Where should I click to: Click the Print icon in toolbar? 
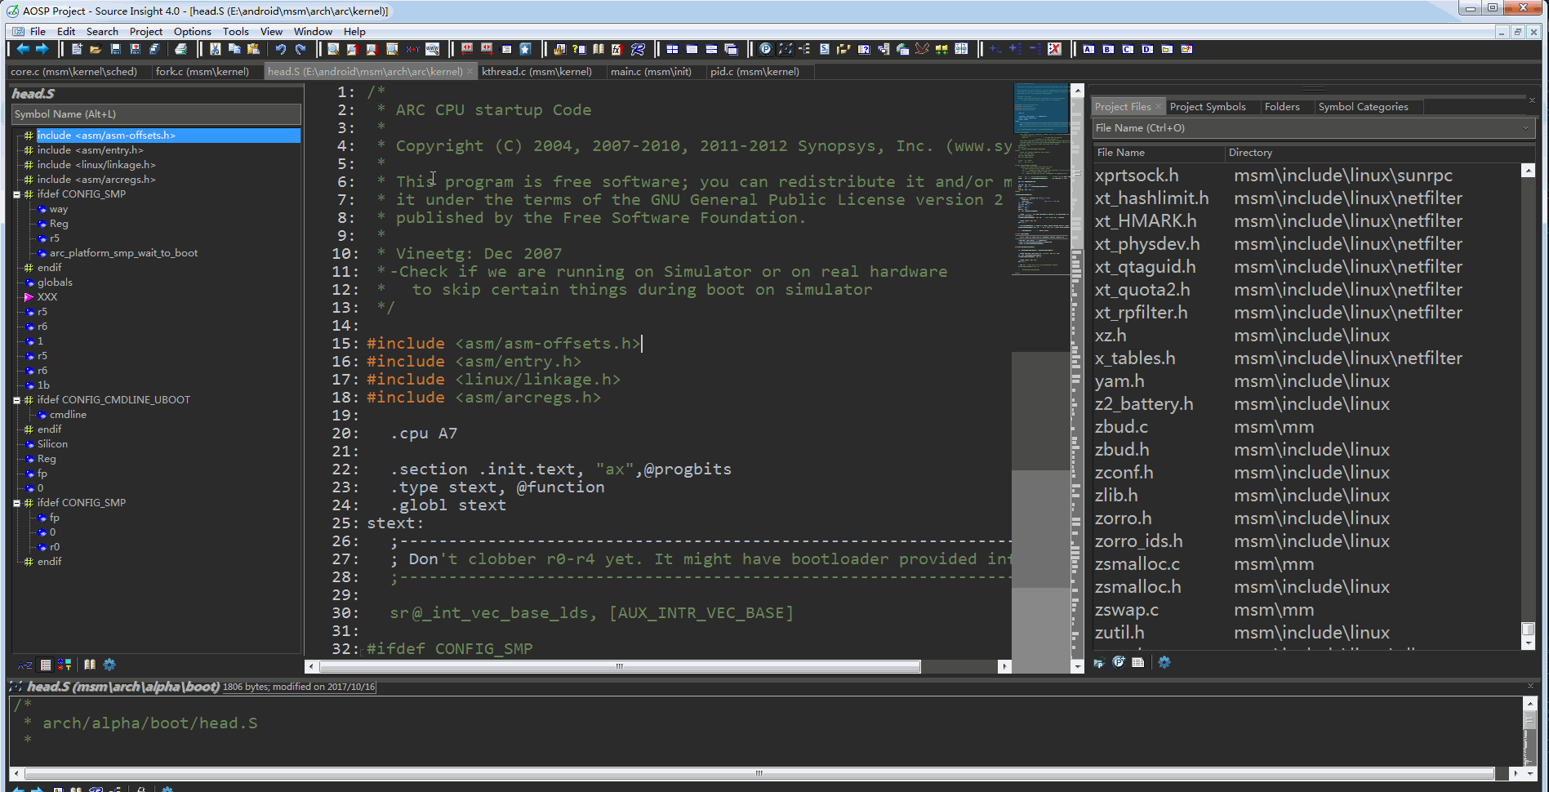tap(181, 49)
